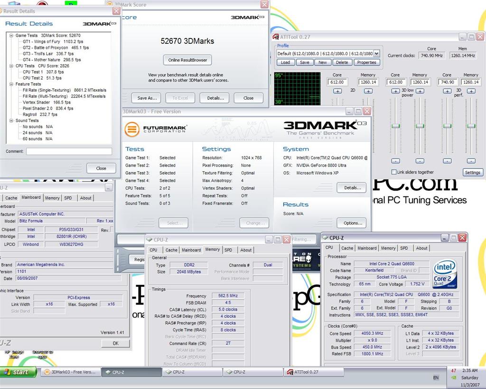
Task: Click the 2D Core clock value field
Action: tap(337, 82)
